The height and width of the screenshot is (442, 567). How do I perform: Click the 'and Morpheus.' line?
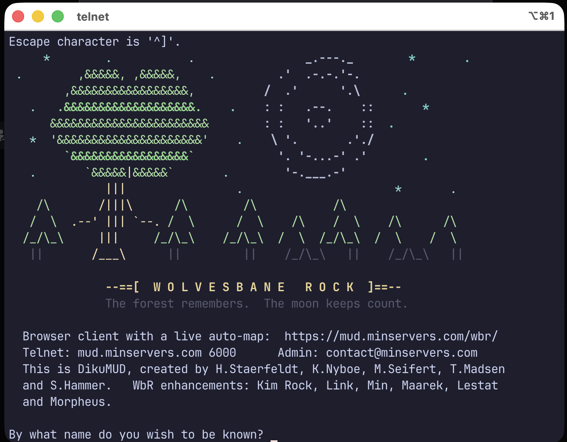tap(67, 402)
